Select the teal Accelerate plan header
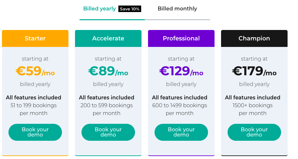The height and width of the screenshot is (159, 298). 108,38
